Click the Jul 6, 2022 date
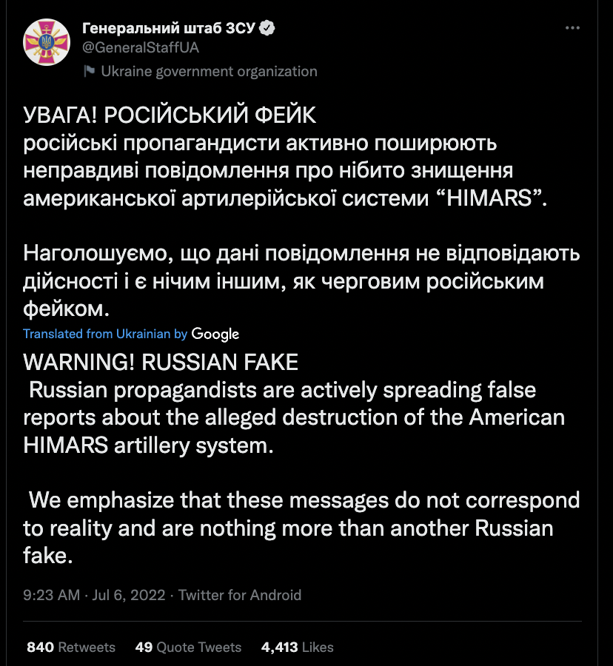Image resolution: width=613 pixels, height=666 pixels. (128, 595)
